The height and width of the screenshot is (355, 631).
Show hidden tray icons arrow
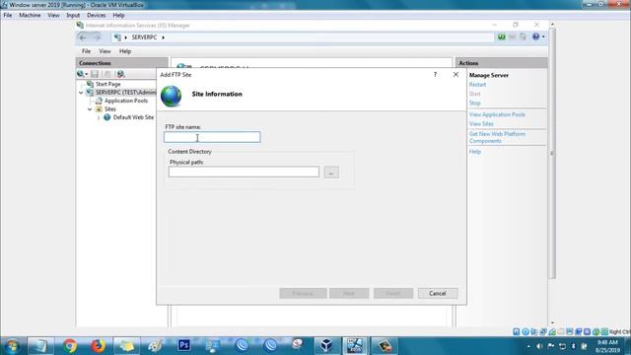click(528, 346)
